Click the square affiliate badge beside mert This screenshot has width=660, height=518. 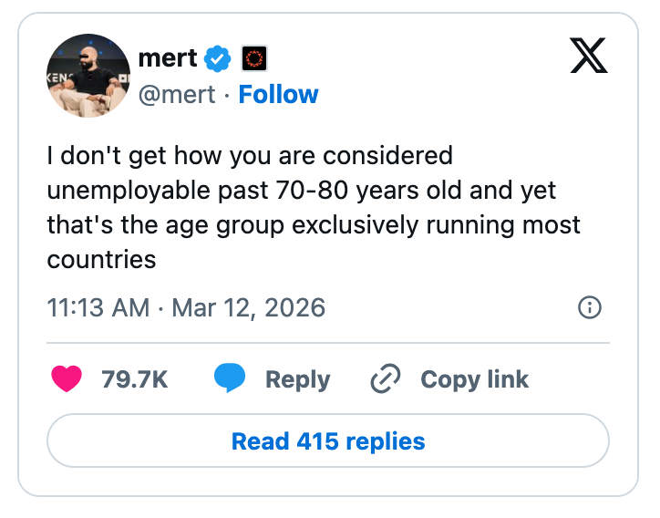[253, 60]
